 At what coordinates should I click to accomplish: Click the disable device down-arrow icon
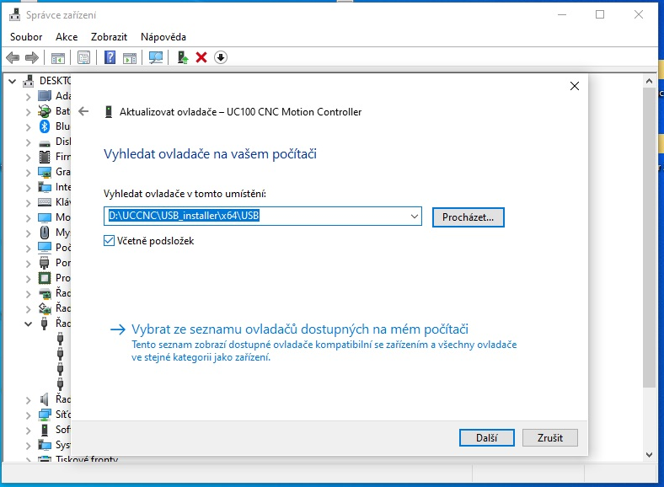coord(221,57)
